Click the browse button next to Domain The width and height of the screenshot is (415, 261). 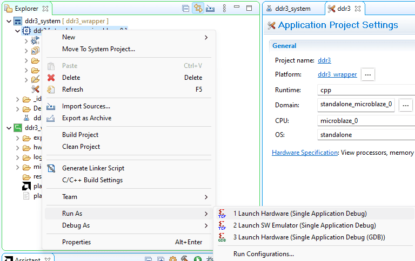[x=406, y=105]
